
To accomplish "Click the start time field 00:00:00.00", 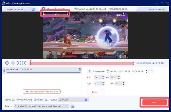I will (99, 71).
